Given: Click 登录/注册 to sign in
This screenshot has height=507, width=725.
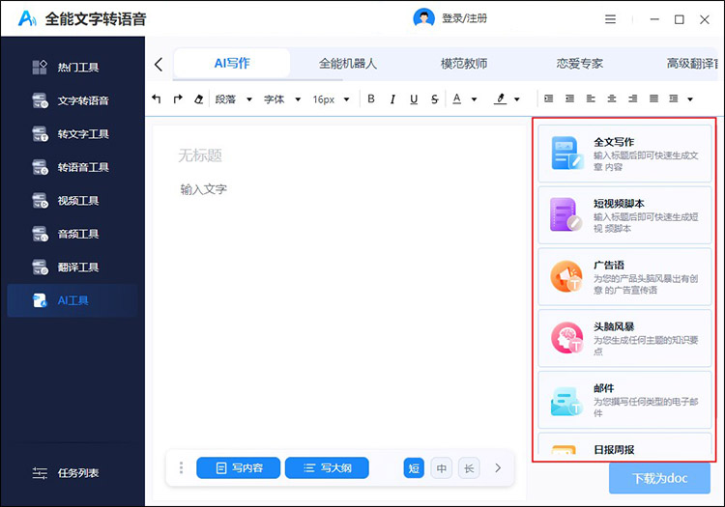Looking at the screenshot, I should click(x=464, y=18).
